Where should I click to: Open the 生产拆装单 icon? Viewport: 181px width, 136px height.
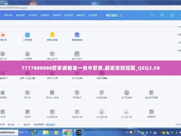tap(127, 92)
